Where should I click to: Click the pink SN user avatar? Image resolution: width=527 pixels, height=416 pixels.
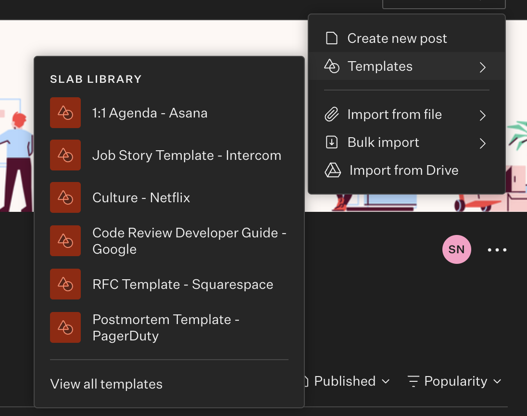(457, 249)
